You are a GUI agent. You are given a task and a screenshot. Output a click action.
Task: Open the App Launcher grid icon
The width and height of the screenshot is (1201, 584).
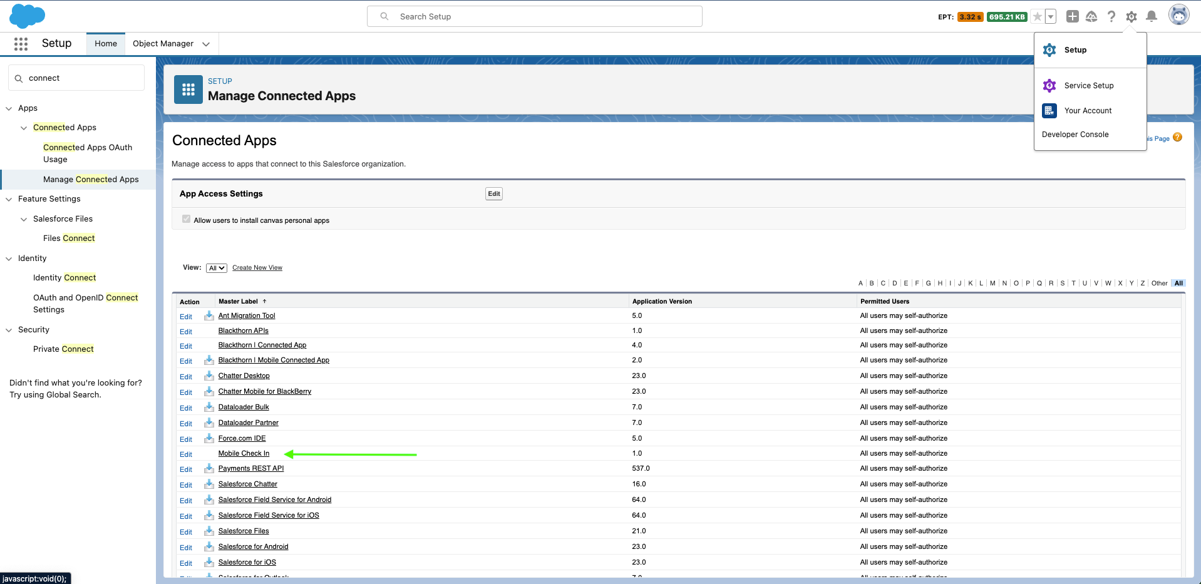(x=21, y=44)
